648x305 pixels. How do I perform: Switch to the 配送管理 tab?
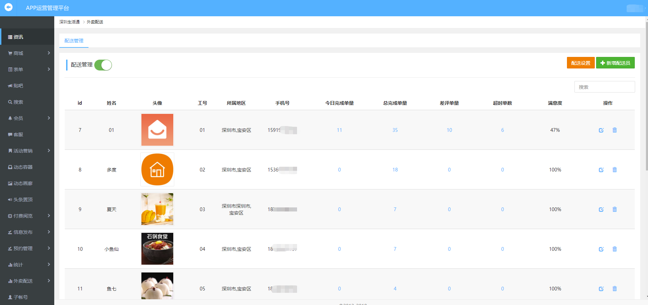click(x=74, y=41)
